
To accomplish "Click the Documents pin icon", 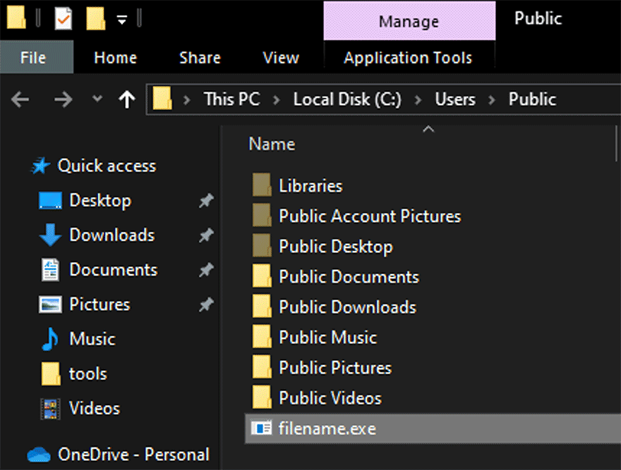I will [206, 270].
